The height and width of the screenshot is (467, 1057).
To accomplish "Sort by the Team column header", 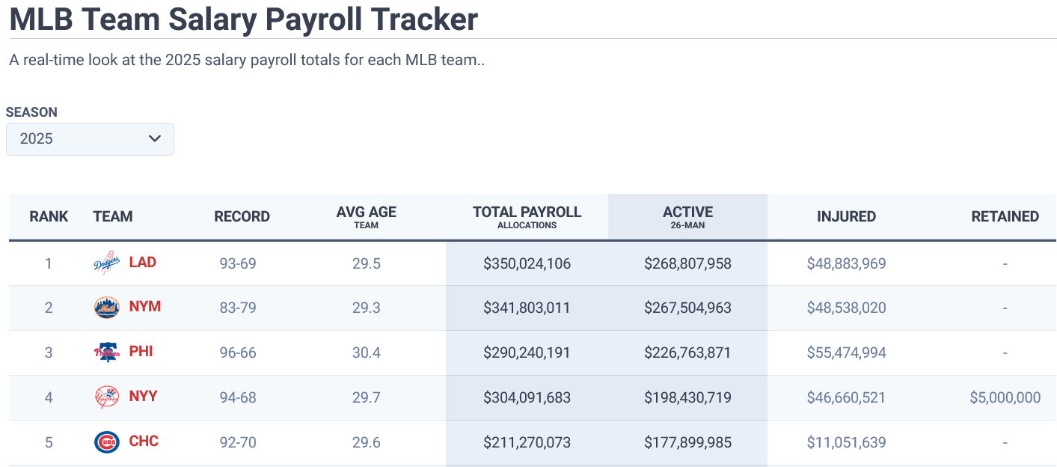I will point(113,216).
